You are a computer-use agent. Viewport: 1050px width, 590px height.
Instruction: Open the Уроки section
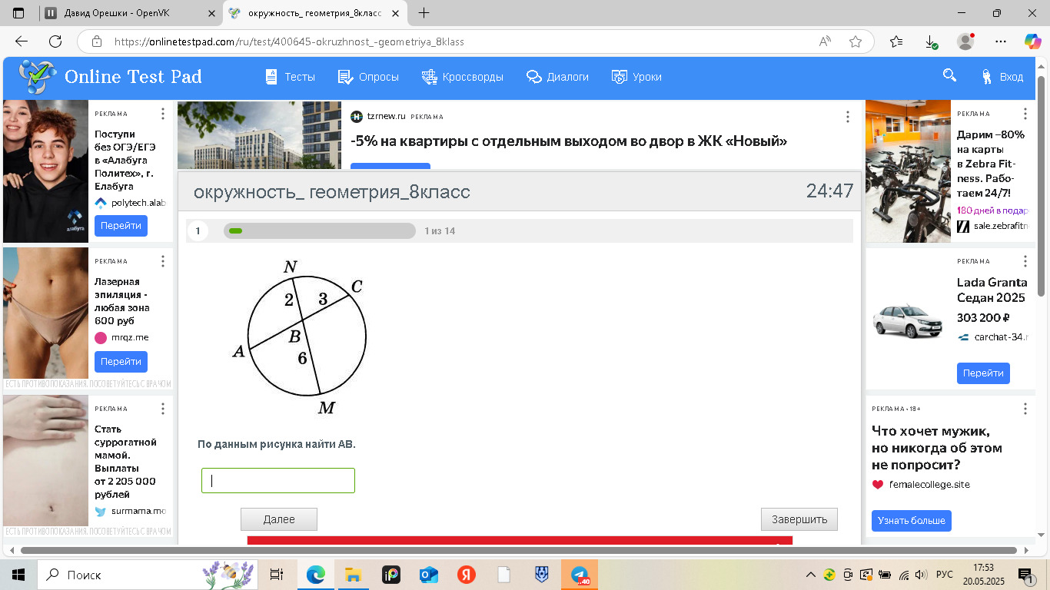636,77
